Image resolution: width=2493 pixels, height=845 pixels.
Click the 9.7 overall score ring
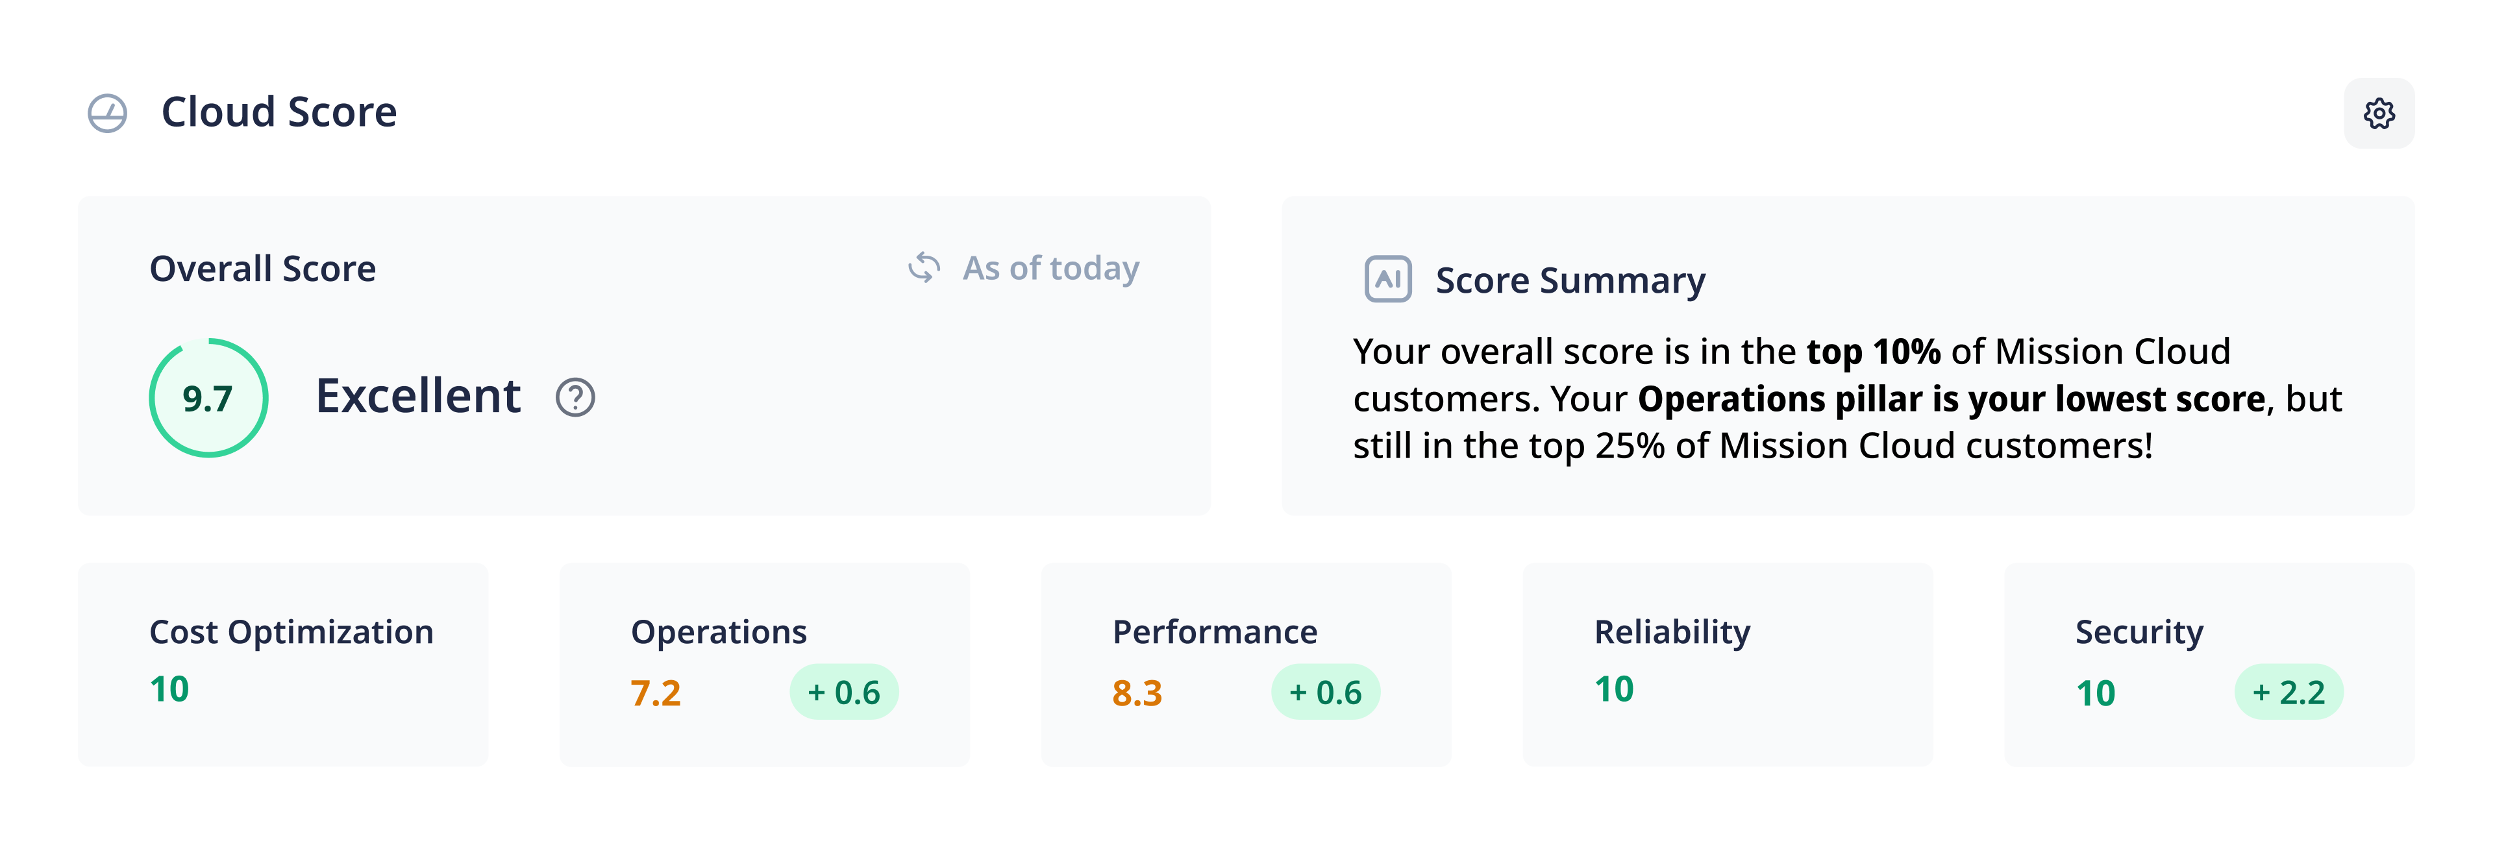(208, 398)
